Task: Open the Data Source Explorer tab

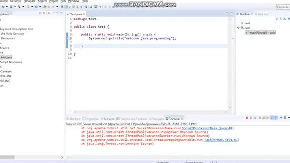Action: 131,119
